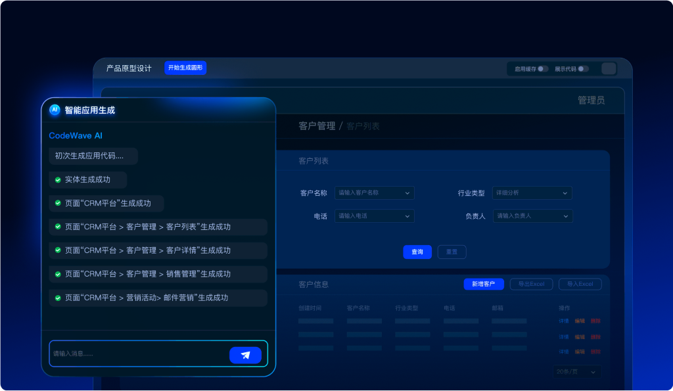Click 编辑 in the second table row
The image size is (673, 391).
tap(580, 337)
